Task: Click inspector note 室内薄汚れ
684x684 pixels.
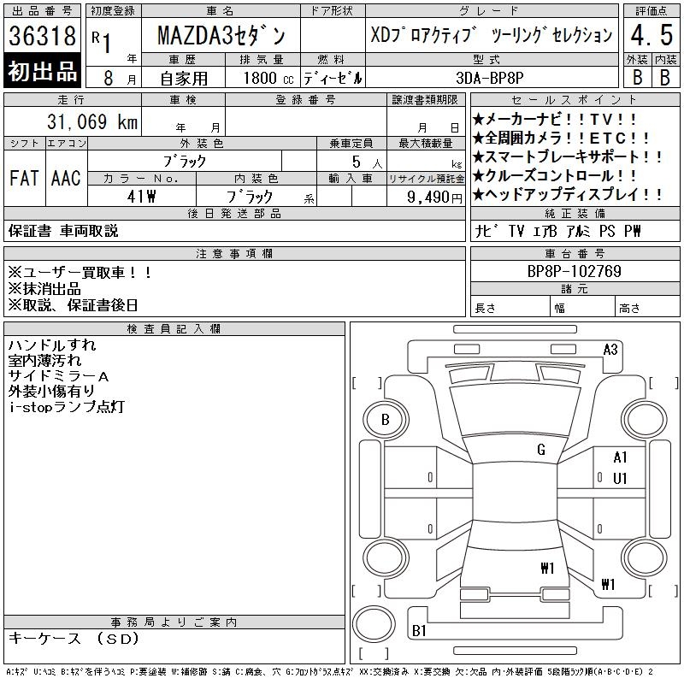Action: 44,360
